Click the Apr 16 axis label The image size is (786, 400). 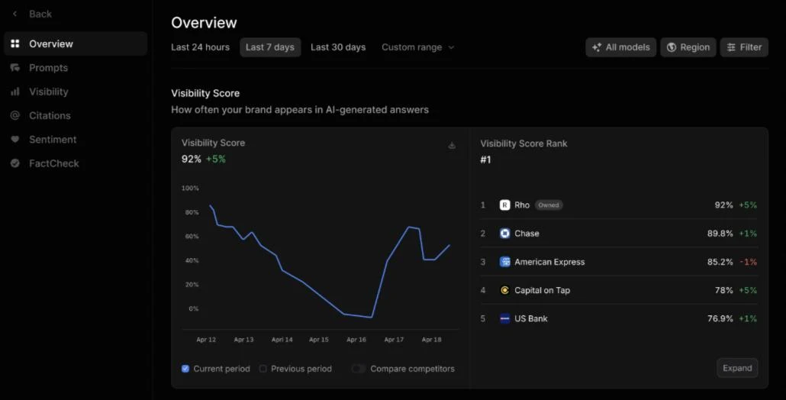(x=356, y=340)
